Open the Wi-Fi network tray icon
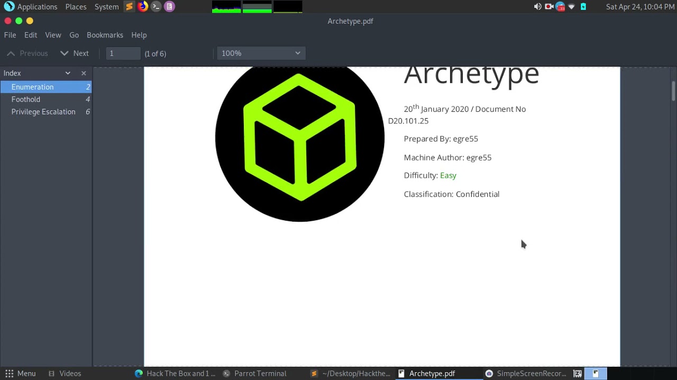 [572, 7]
